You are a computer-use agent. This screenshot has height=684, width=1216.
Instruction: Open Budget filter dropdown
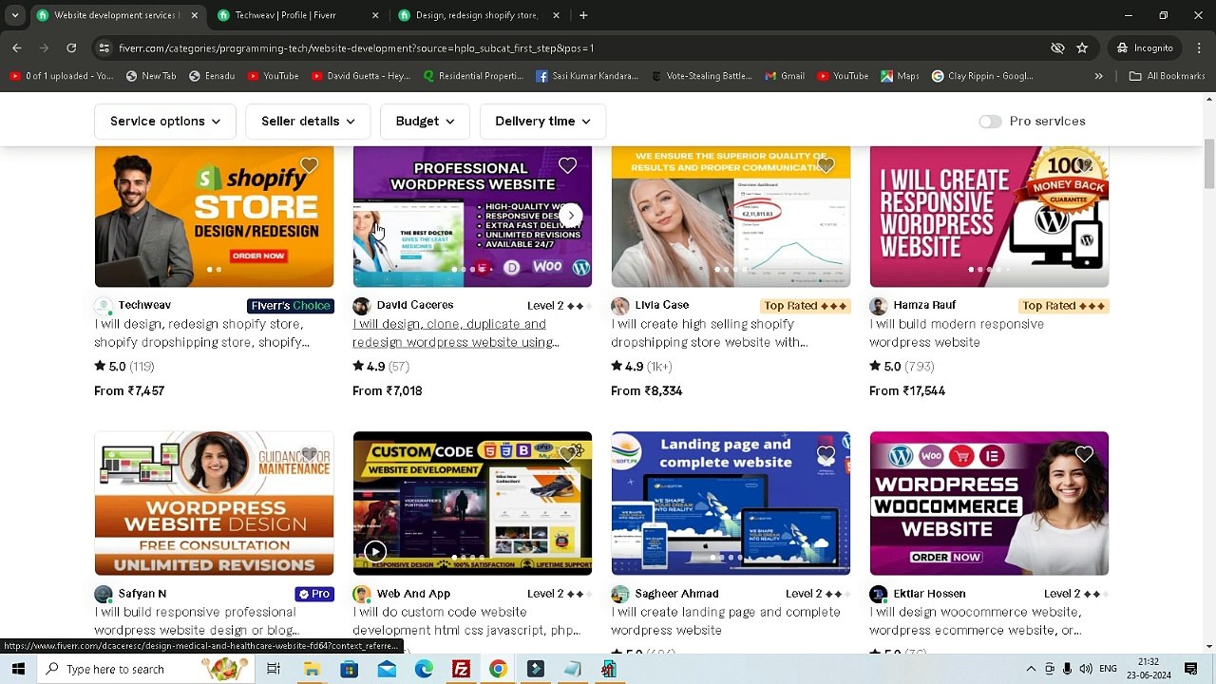click(x=425, y=122)
